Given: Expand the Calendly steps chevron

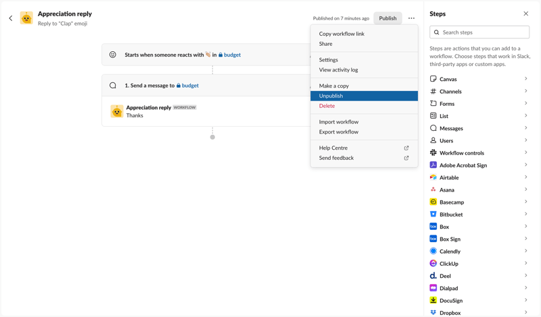Looking at the screenshot, I should 526,251.
